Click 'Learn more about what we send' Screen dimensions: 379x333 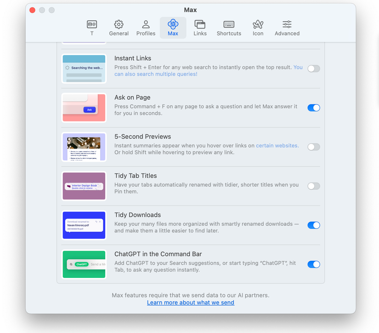191,303
